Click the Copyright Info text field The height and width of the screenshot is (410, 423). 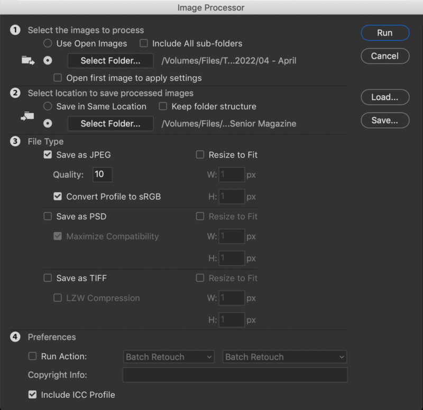[235, 375]
